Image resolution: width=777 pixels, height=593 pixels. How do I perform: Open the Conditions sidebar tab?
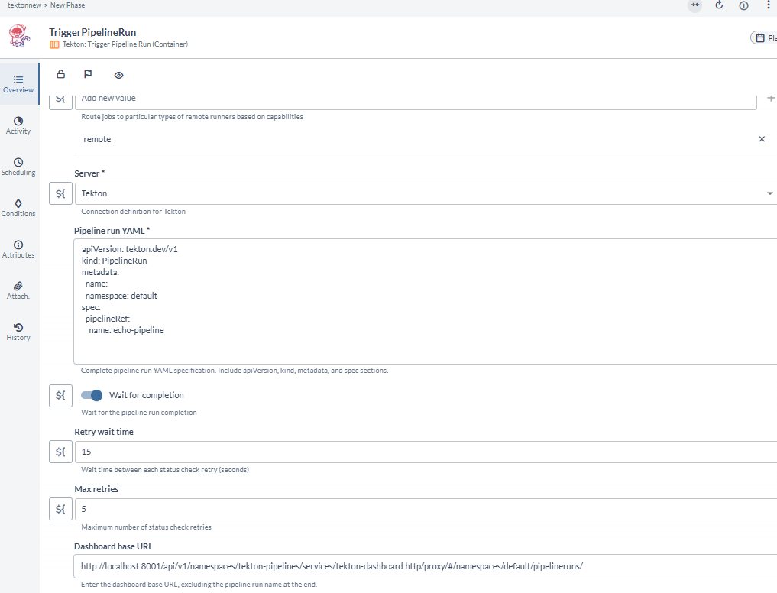18,208
